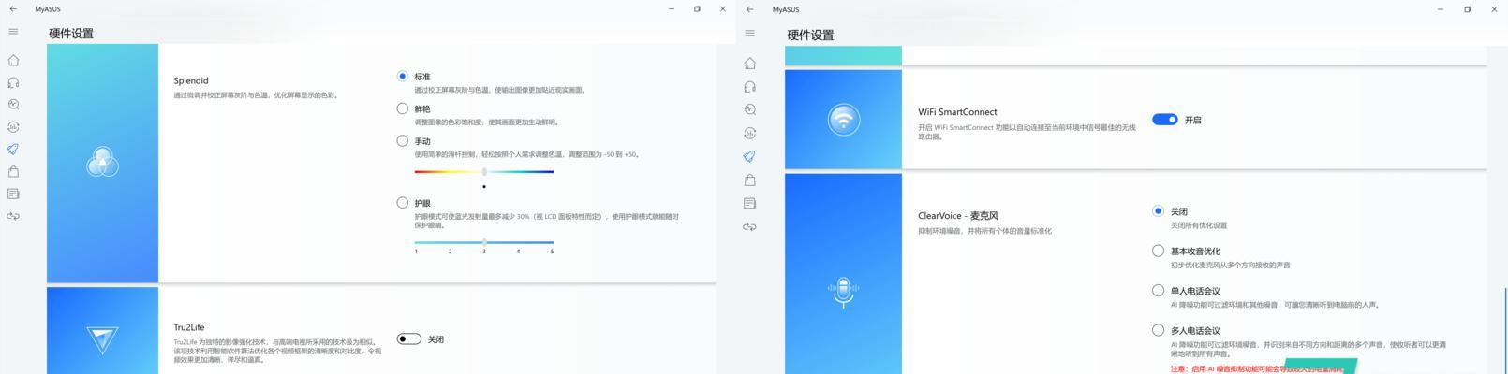Click the eye care level slider
The width and height of the screenshot is (1508, 374).
click(484, 242)
